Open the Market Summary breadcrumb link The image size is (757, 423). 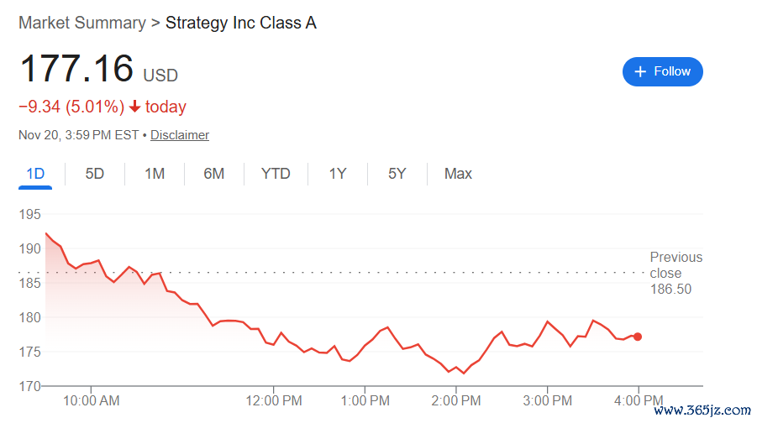pos(81,23)
